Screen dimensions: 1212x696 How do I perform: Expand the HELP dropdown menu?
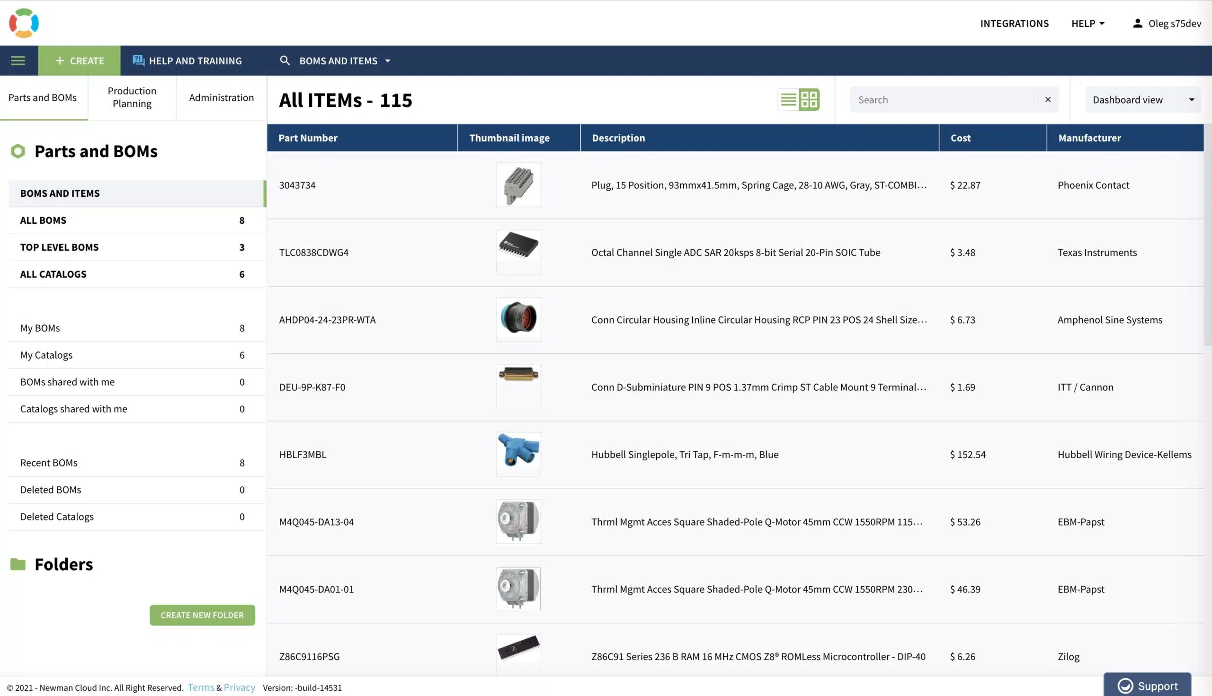click(x=1088, y=24)
